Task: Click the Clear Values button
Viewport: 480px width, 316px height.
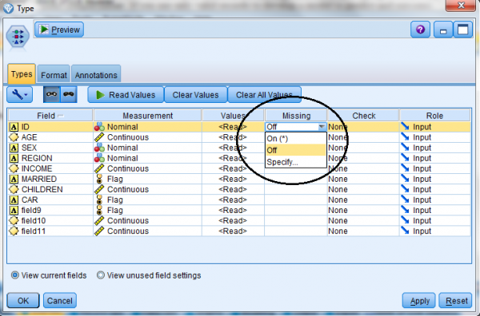Action: (x=196, y=95)
